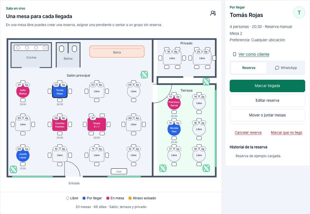Choose free table 08
The width and height of the screenshot is (310, 214).
click(134, 124)
